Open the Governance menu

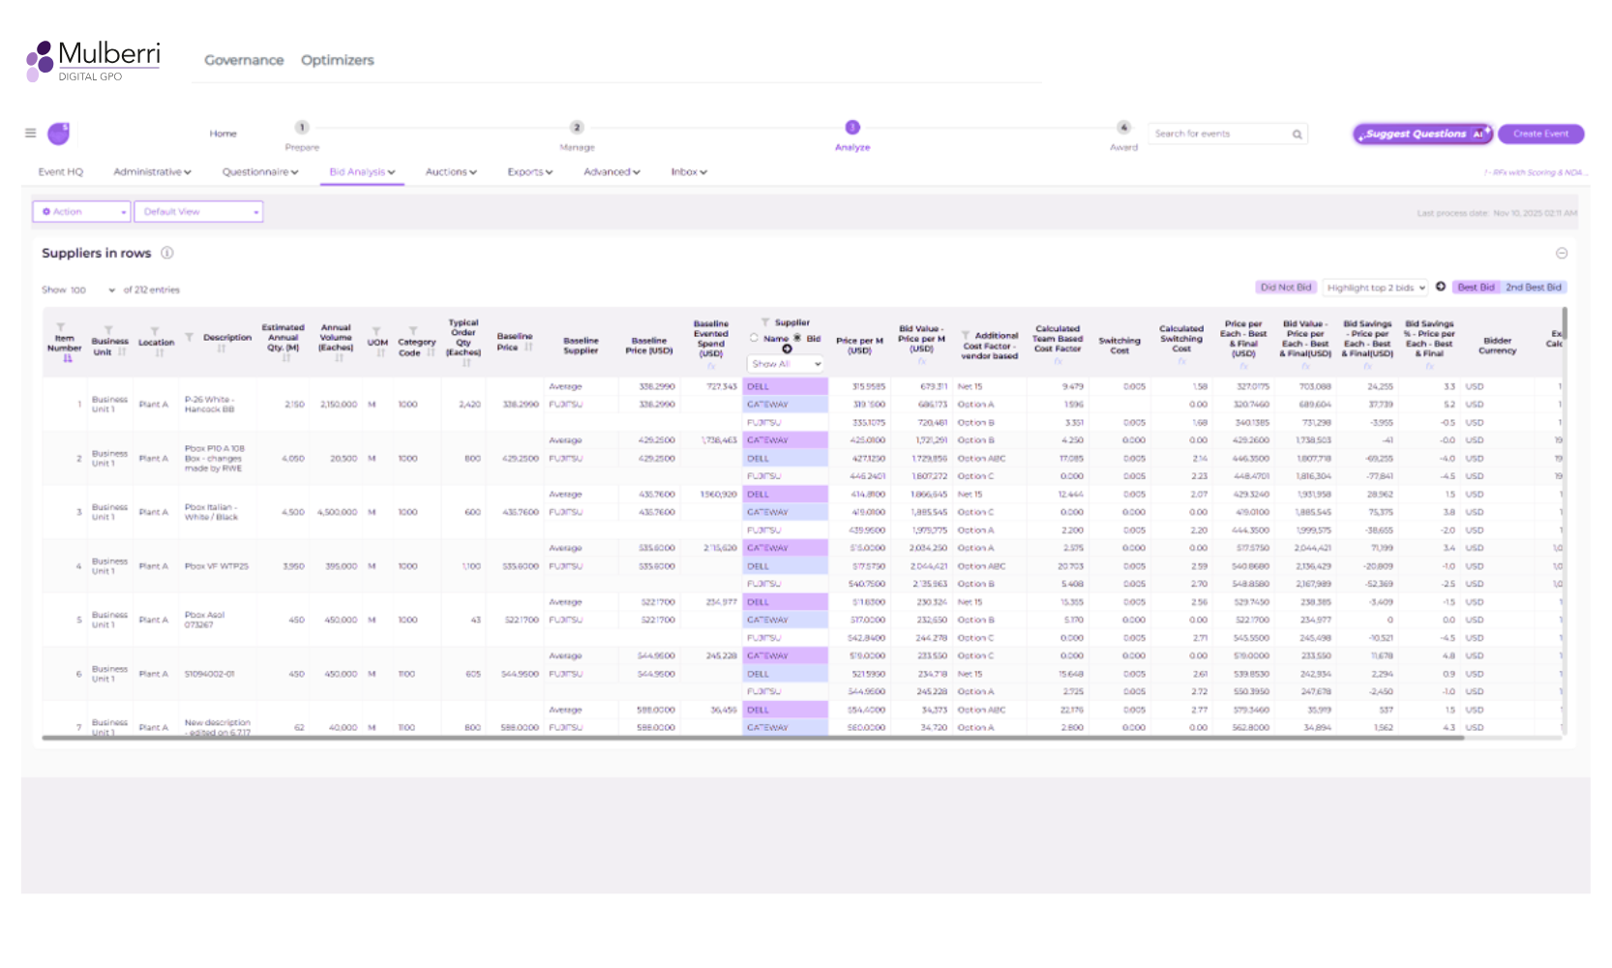tap(243, 60)
